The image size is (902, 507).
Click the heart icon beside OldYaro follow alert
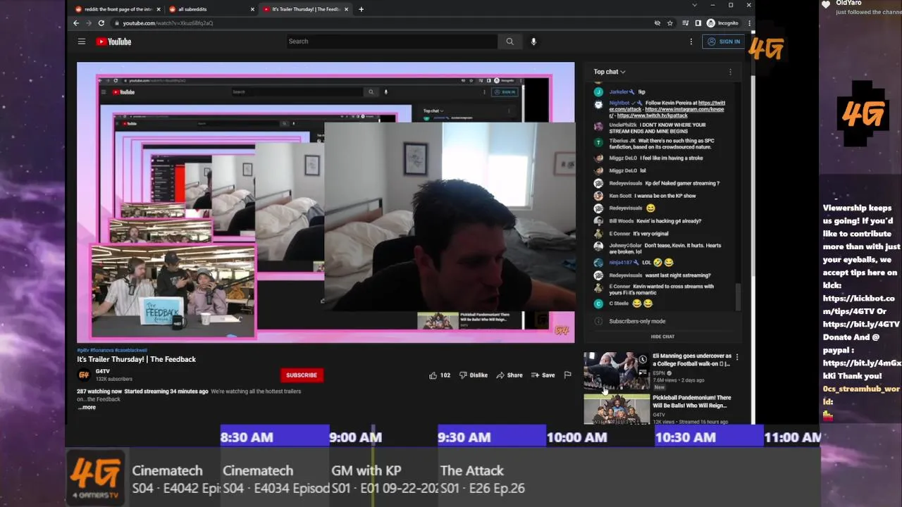(x=826, y=4)
